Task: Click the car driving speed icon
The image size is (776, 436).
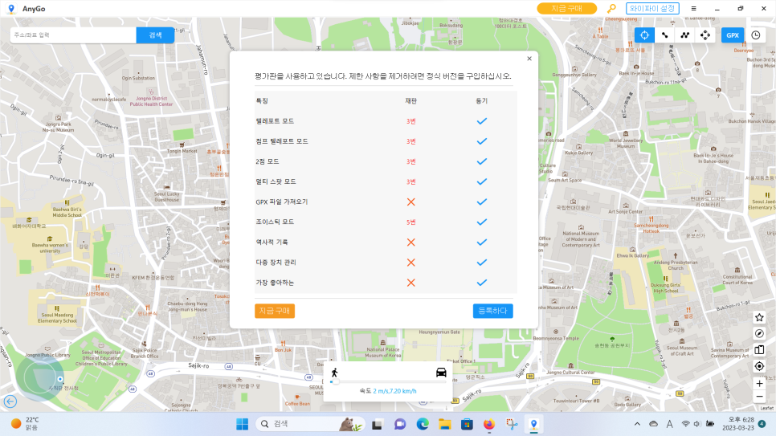Action: 441,373
